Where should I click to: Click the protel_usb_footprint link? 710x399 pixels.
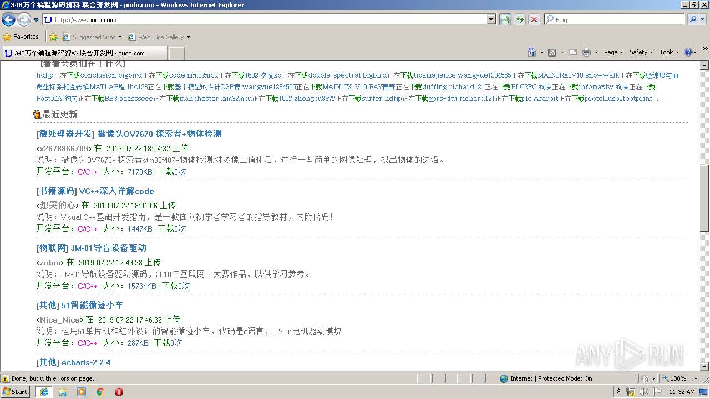(x=618, y=99)
